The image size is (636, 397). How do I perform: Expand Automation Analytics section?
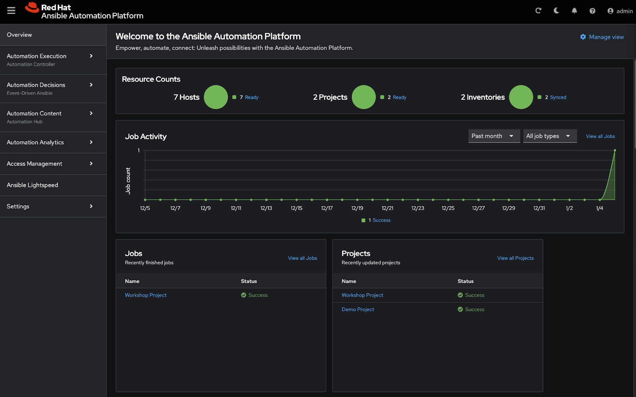point(53,143)
